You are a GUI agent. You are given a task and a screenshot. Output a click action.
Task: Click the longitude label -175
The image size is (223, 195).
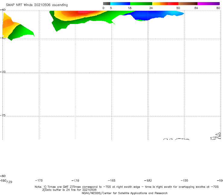coord(39,180)
